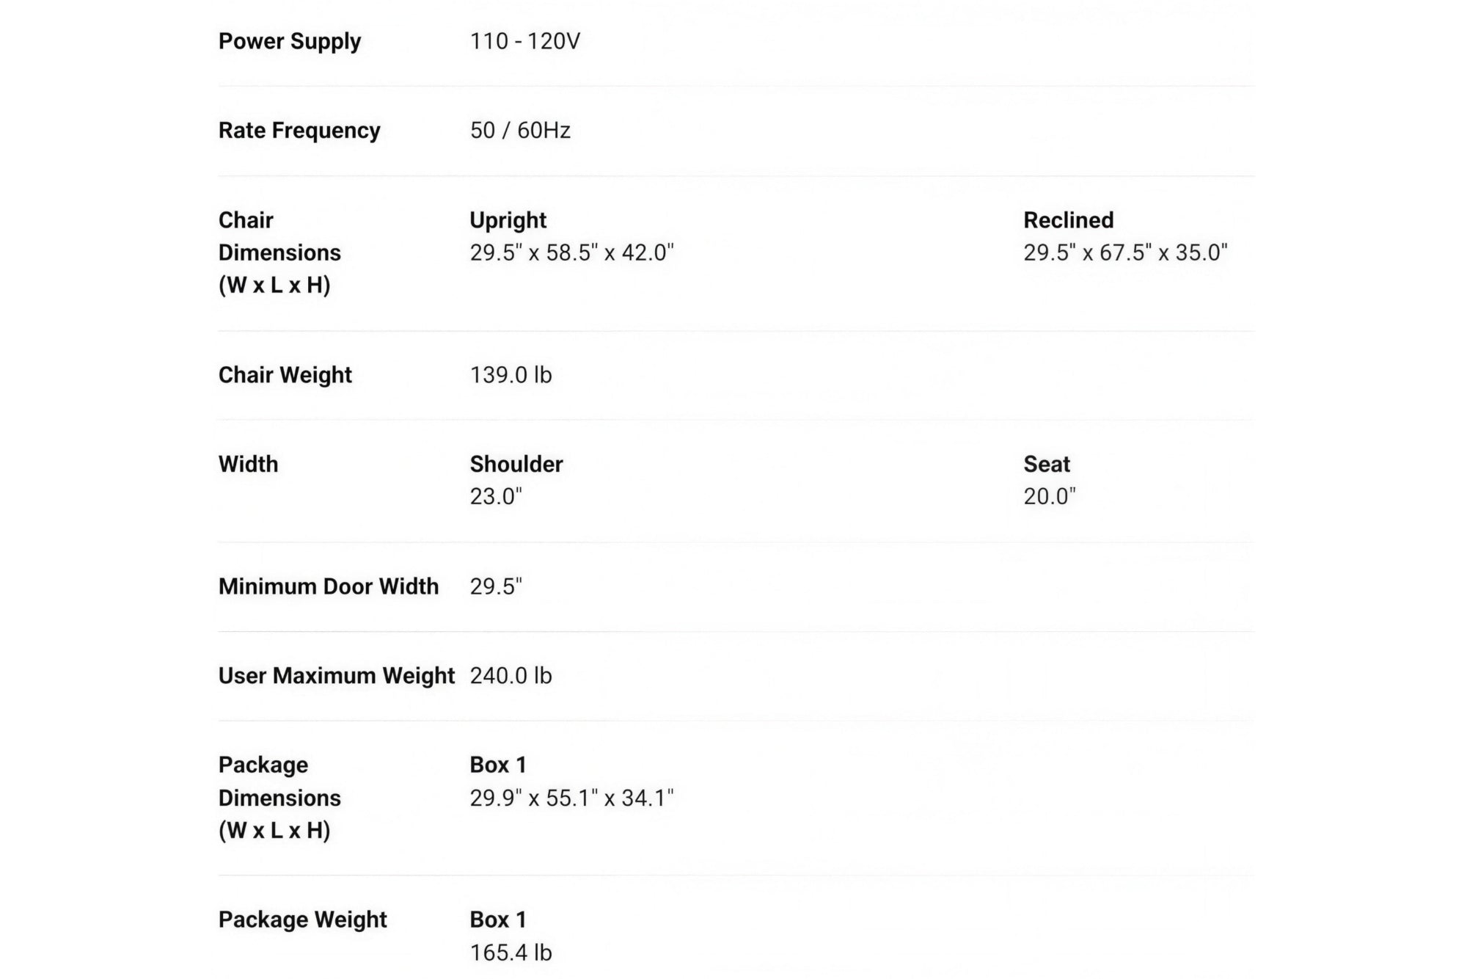This screenshot has height=979, width=1467.
Task: Click the Rate Frequency label
Action: click(x=299, y=131)
